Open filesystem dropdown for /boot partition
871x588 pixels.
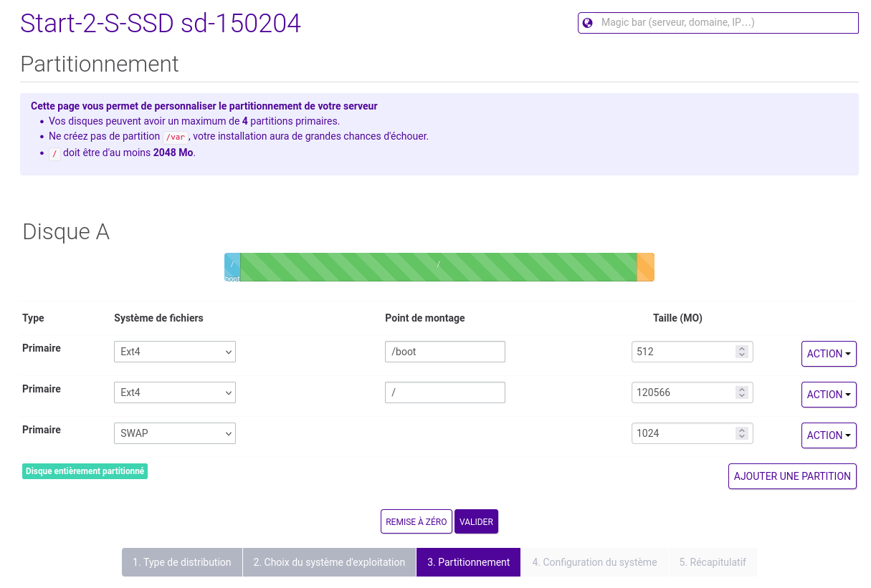click(175, 352)
